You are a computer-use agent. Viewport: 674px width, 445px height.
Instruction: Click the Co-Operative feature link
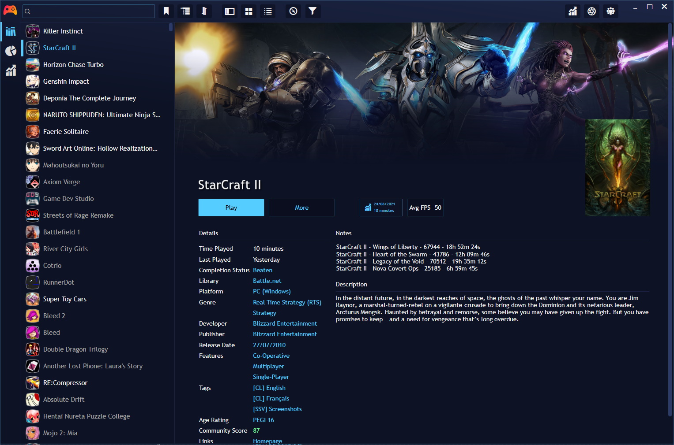pyautogui.click(x=271, y=356)
